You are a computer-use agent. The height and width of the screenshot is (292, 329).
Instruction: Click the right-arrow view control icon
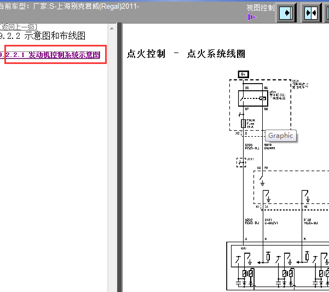pos(286,13)
